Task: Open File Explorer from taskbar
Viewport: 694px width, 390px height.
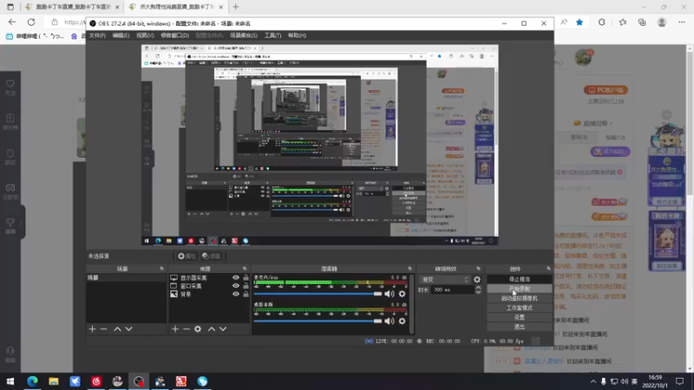Action: pos(54,381)
